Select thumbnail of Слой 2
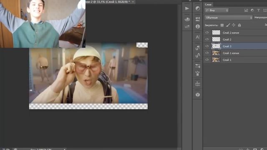 pos(216,39)
